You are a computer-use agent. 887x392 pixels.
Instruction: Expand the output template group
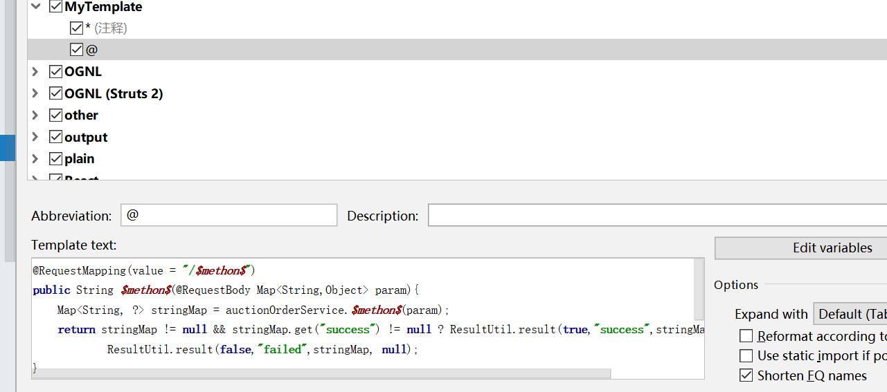[35, 137]
